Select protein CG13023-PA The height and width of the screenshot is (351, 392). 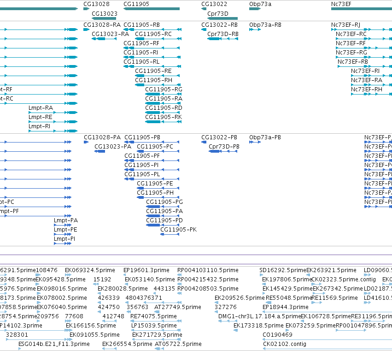tap(113, 147)
